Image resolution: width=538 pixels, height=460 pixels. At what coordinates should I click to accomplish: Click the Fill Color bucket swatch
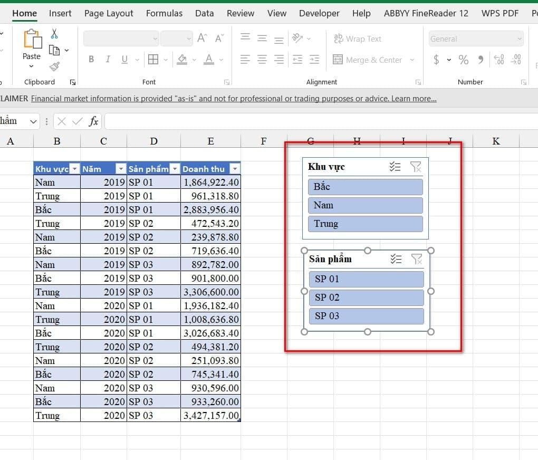pos(182,60)
